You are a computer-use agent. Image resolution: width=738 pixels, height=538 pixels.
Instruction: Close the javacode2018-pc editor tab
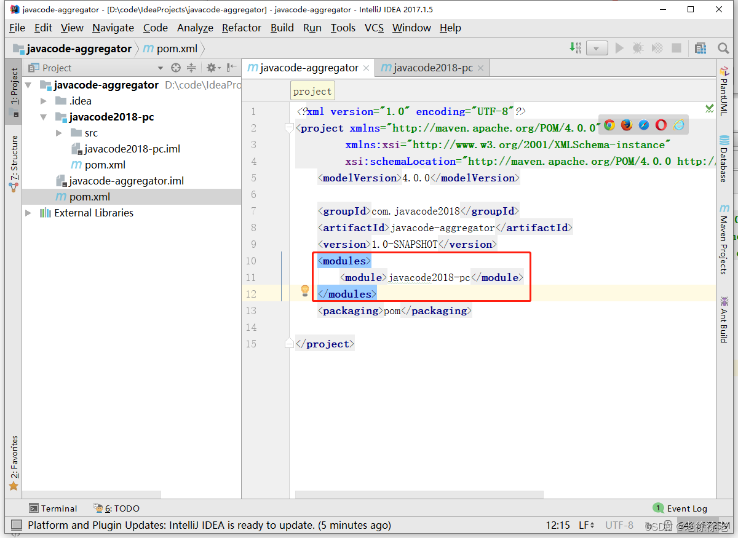coord(480,68)
